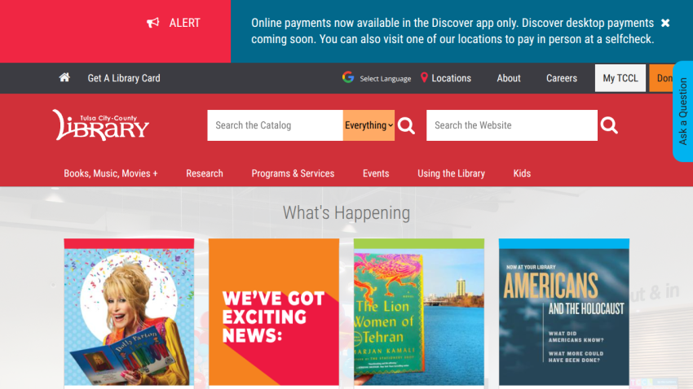
Task: Open the Programs & Services menu
Action: click(x=293, y=173)
